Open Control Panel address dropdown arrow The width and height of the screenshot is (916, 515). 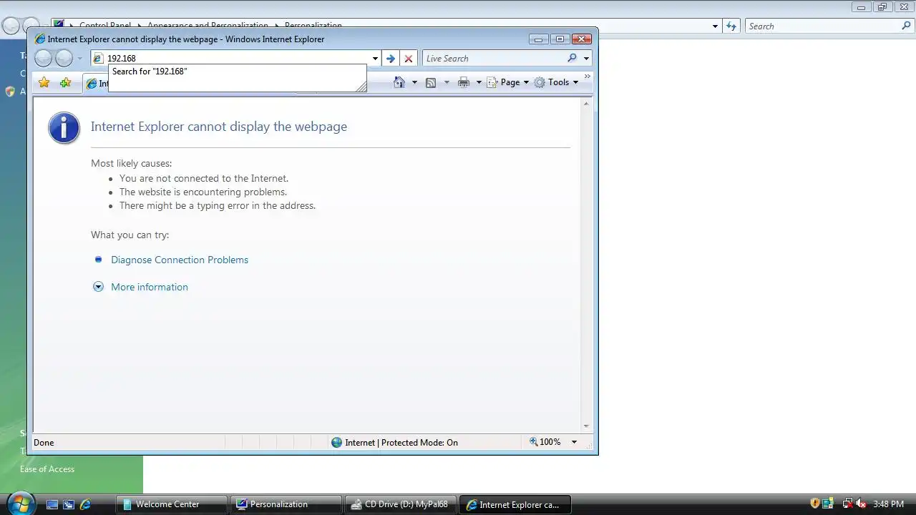point(715,26)
